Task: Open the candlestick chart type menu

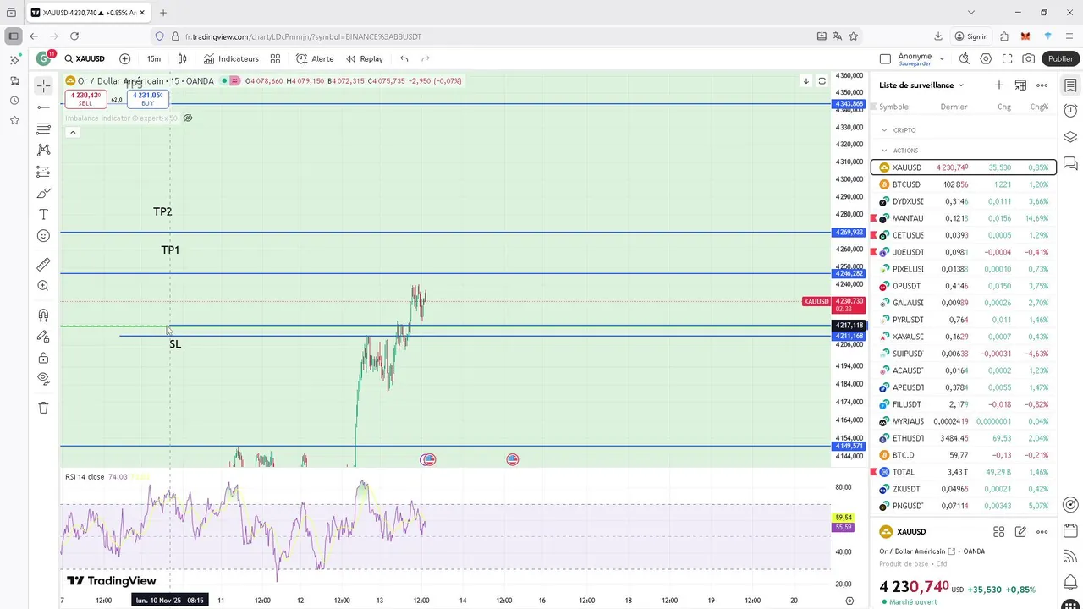Action: [182, 58]
